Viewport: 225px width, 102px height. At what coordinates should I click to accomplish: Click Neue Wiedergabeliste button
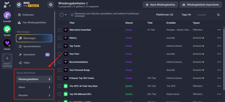160,5
